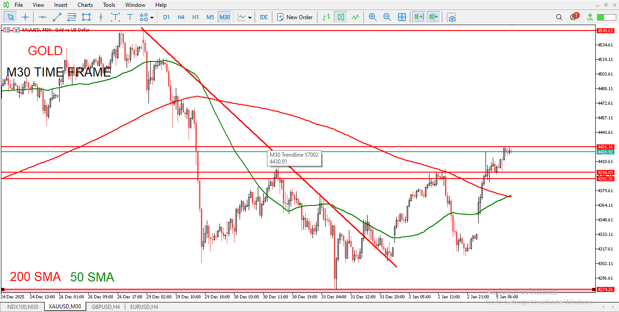Screen dimensions: 619x312
Task: Expand the indicators chart-line dropdown arrow
Action: pyautogui.click(x=250, y=17)
